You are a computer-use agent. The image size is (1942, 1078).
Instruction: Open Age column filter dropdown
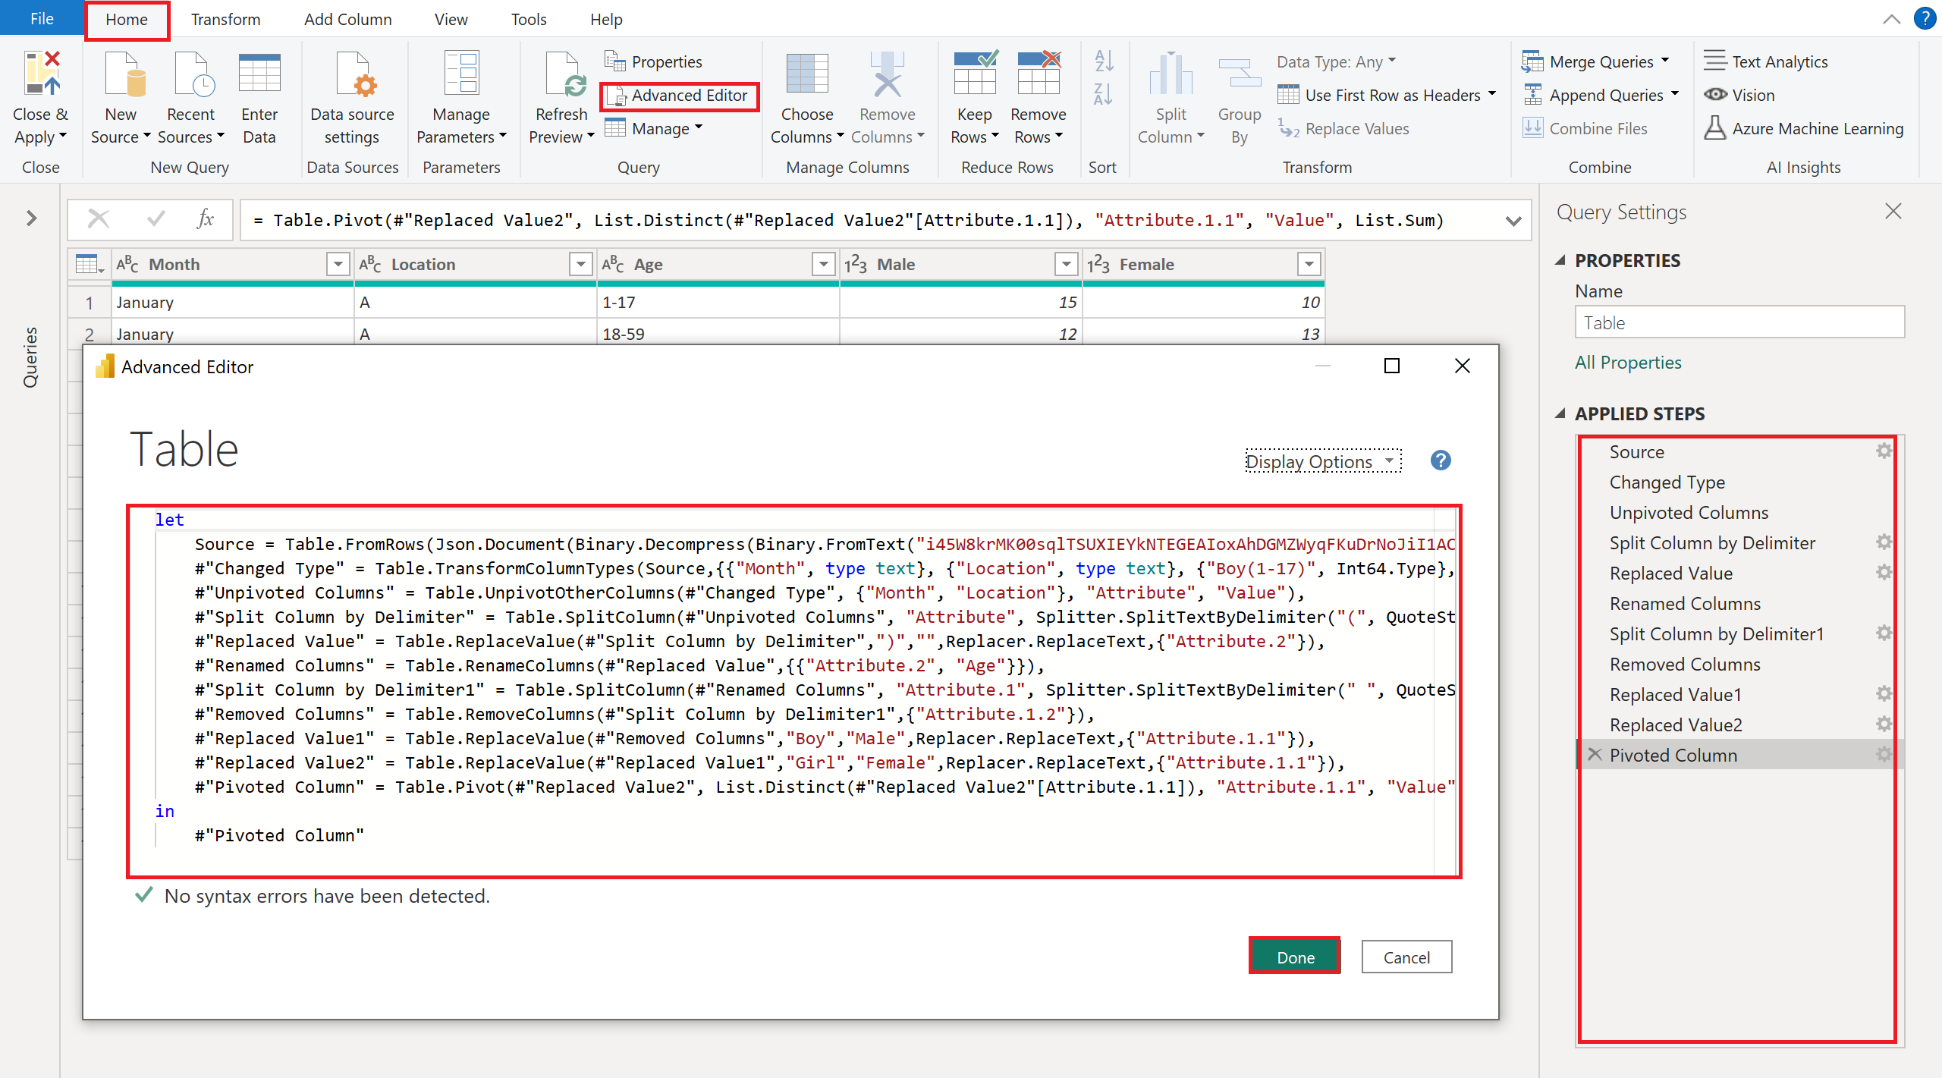823,264
